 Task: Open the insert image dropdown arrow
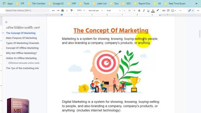click(175, 11)
